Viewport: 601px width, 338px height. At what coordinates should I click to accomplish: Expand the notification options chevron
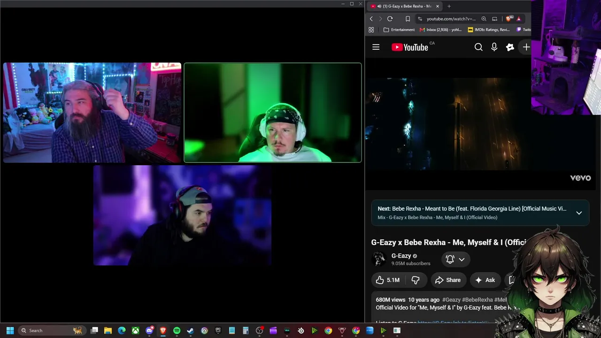point(462,259)
